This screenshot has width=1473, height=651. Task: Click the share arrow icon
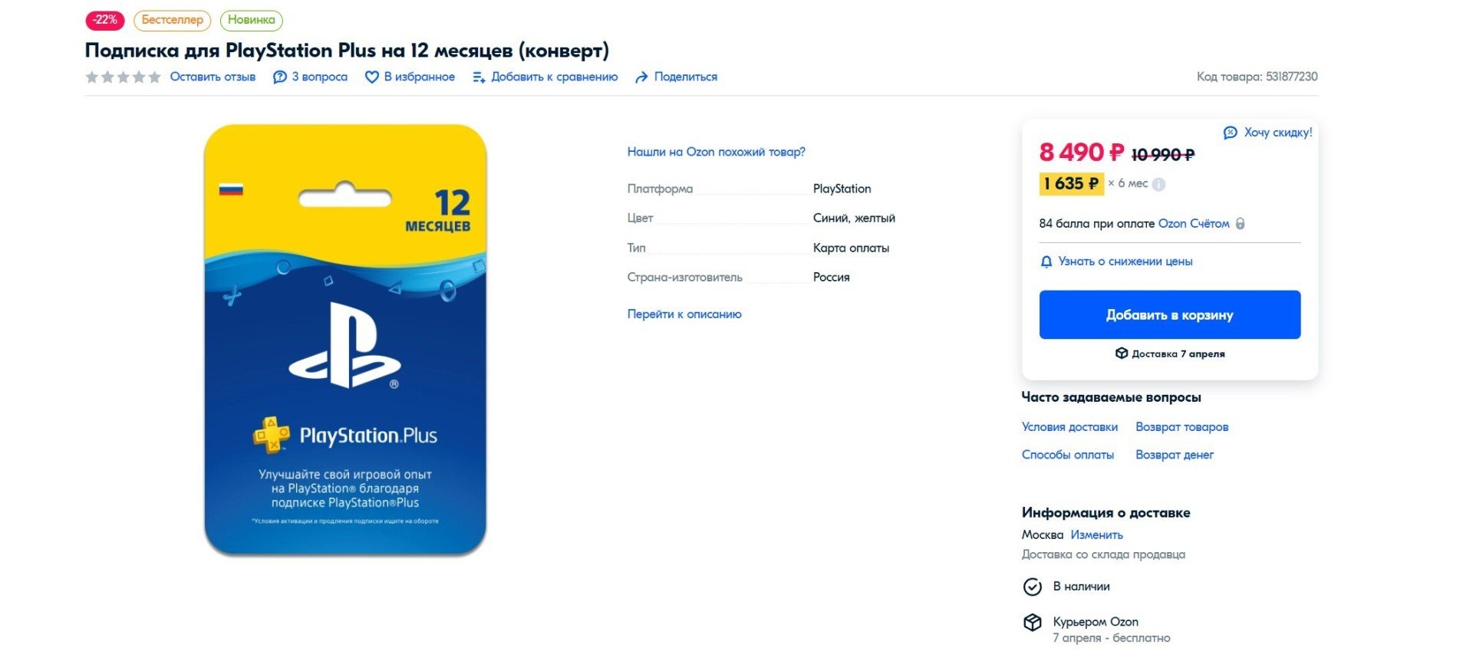[641, 77]
